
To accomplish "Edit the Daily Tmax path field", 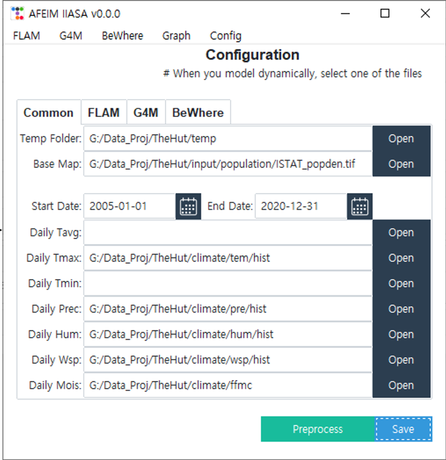I will pyautogui.click(x=228, y=258).
